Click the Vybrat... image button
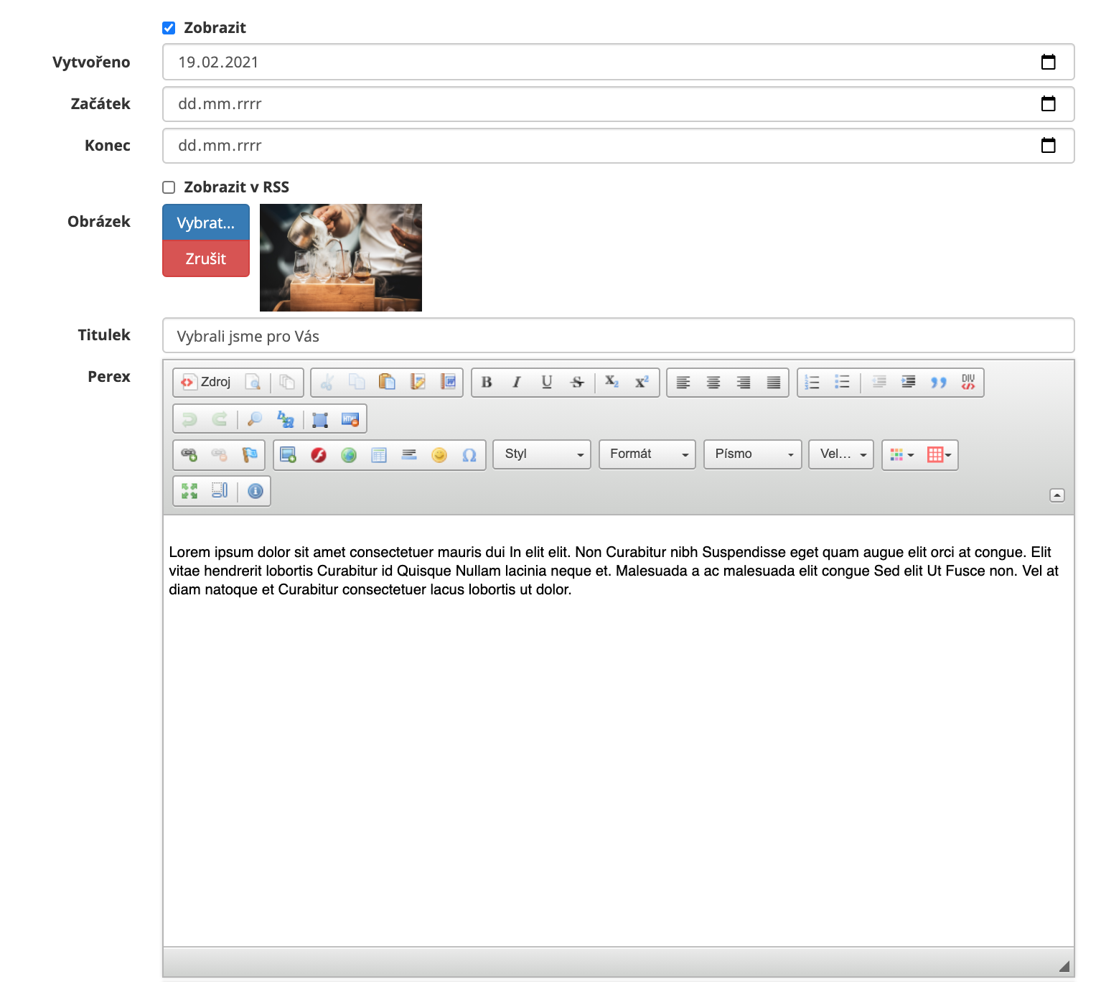Viewport: 1101px width, 982px height. tap(206, 223)
